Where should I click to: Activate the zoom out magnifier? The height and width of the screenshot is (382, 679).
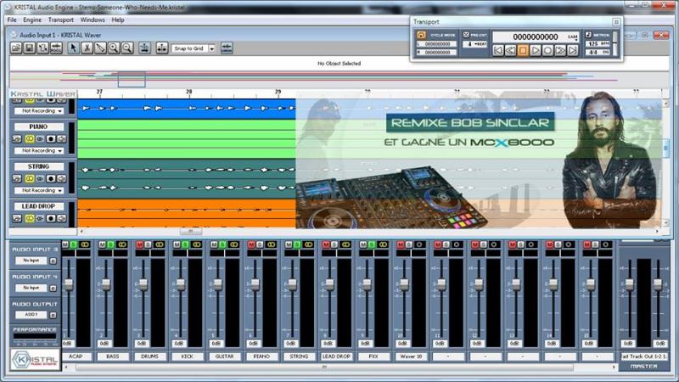coord(127,48)
